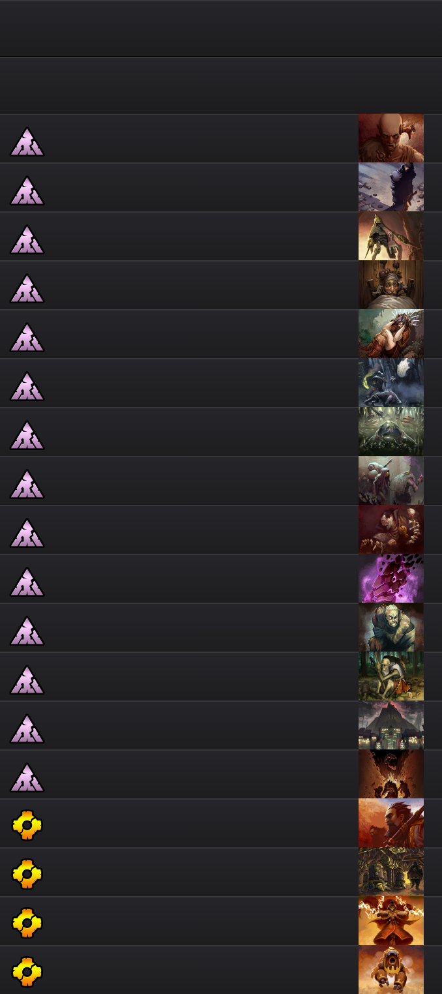442x994 pixels.
Task: Select gear faction icon beside flaming mage card
Action: coord(27,924)
